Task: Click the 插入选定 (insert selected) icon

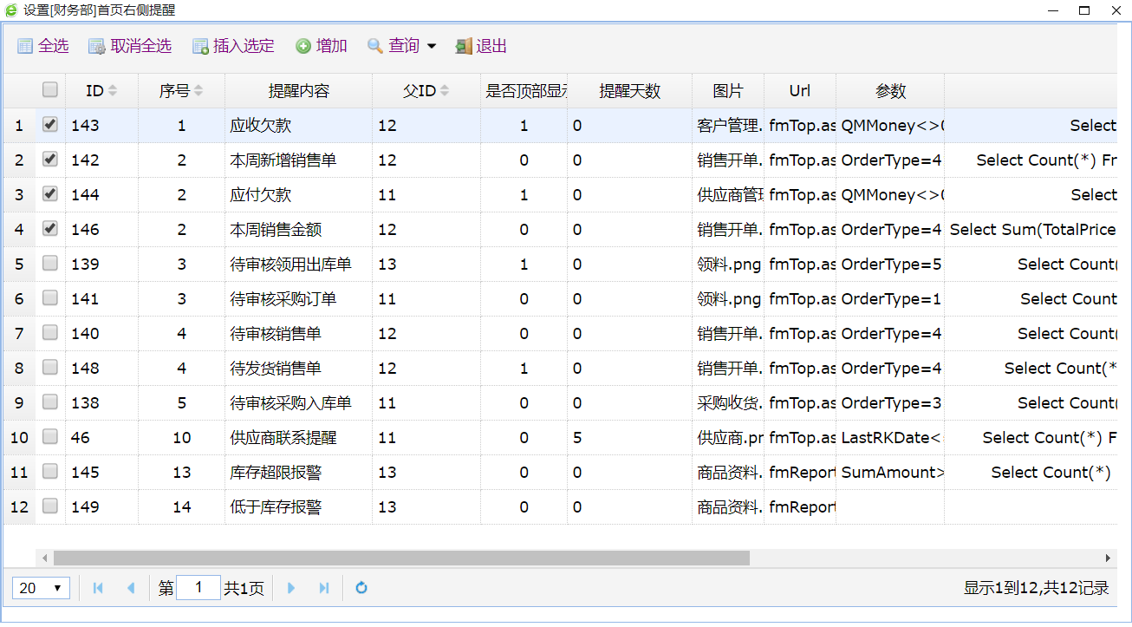Action: 200,47
